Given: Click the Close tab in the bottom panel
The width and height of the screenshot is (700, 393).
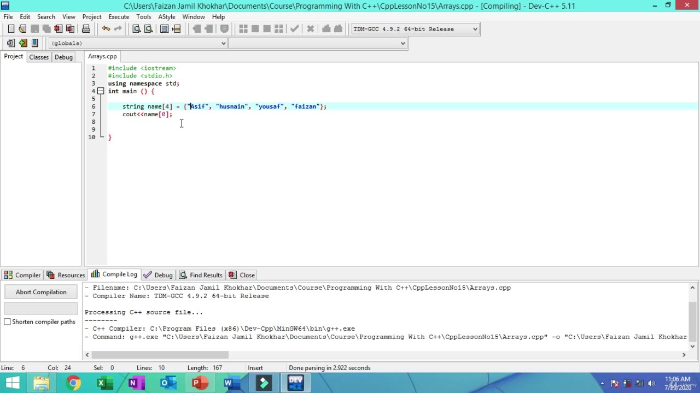Looking at the screenshot, I should 242,275.
